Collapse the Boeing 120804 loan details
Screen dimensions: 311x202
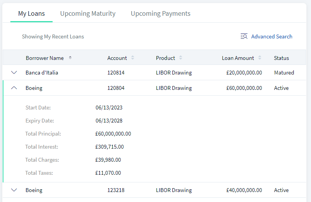click(14, 88)
